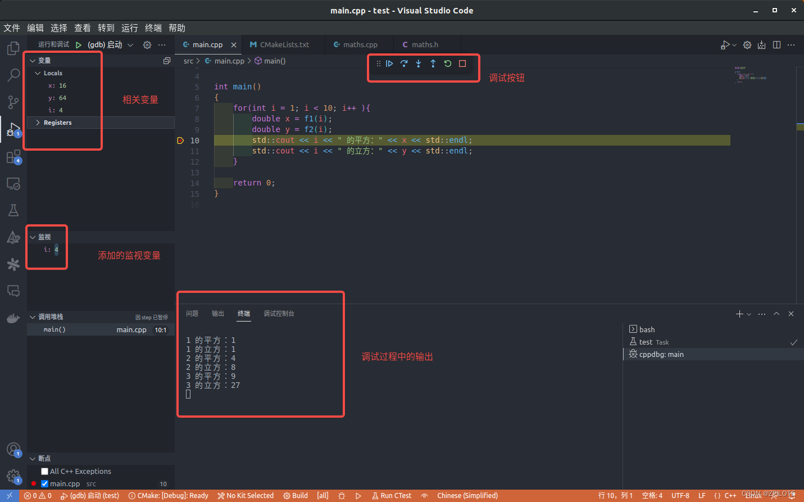Click Continue in the debug toolbar

[x=389, y=64]
